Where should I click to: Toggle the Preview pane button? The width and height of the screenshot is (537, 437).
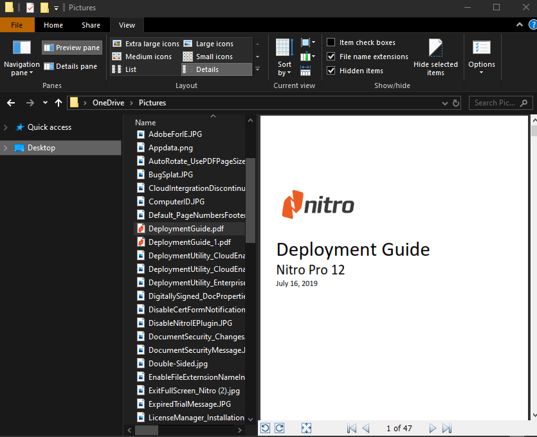(71, 48)
